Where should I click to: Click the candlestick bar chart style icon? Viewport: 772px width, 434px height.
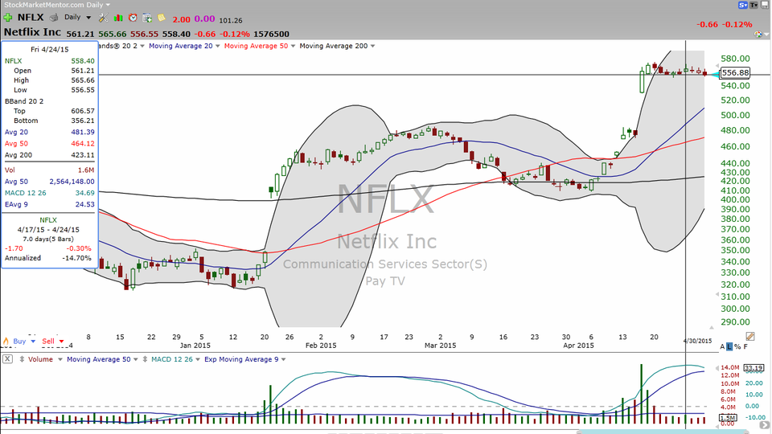[118, 18]
